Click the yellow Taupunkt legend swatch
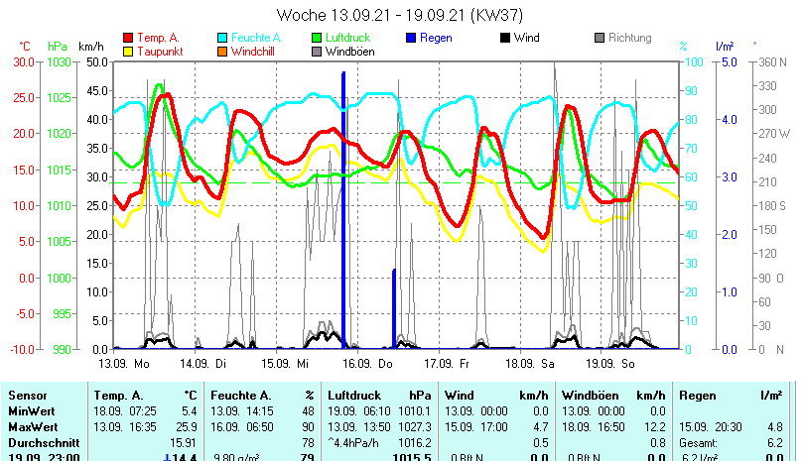 click(129, 52)
